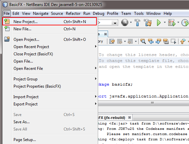
Task: Open the View menu
Action: [x=26, y=14]
